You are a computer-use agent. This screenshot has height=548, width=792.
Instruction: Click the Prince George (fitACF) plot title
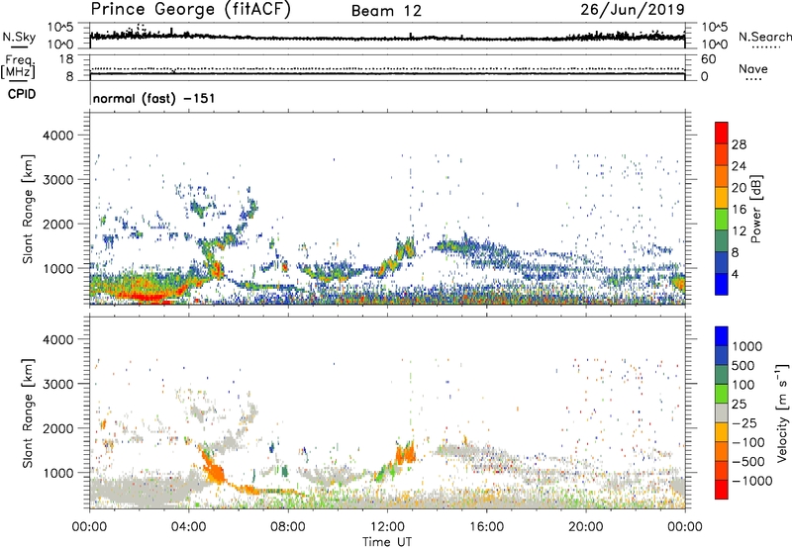click(190, 10)
